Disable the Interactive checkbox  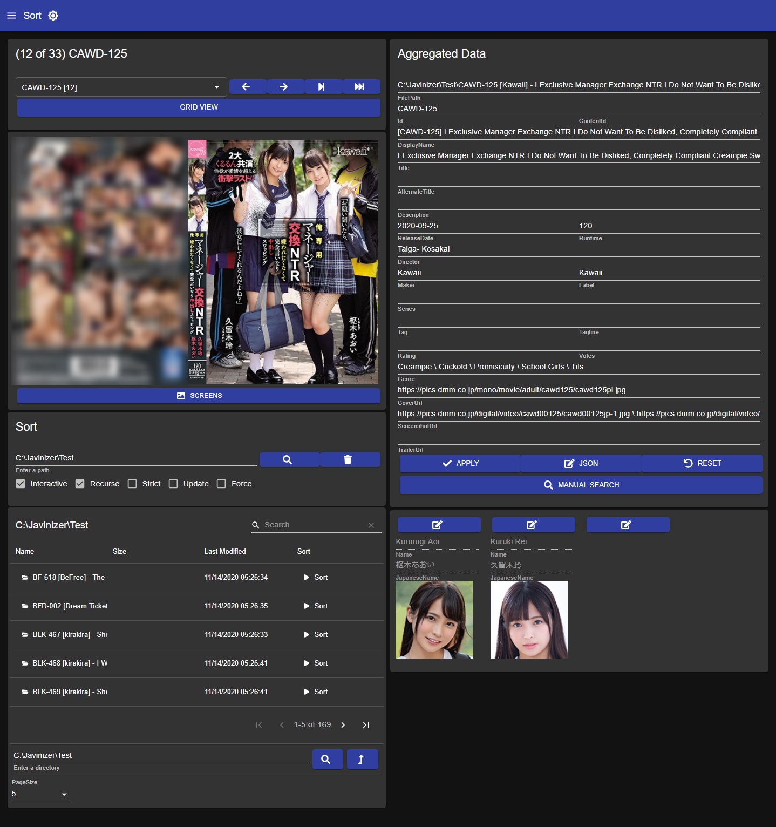pyautogui.click(x=21, y=484)
